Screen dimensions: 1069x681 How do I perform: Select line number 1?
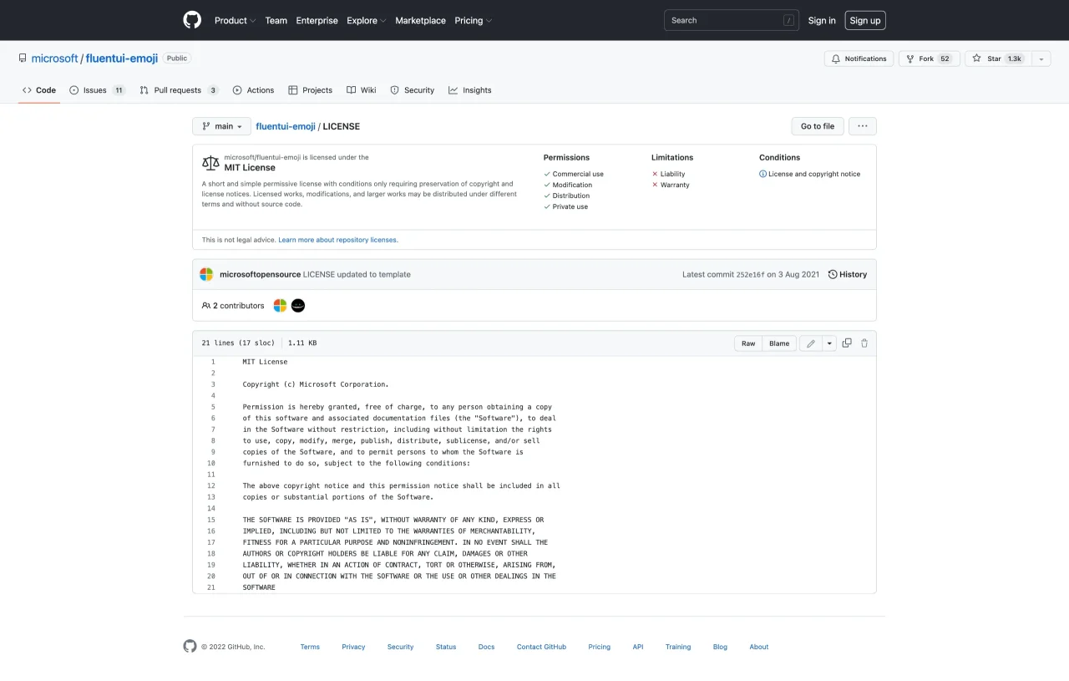(213, 362)
